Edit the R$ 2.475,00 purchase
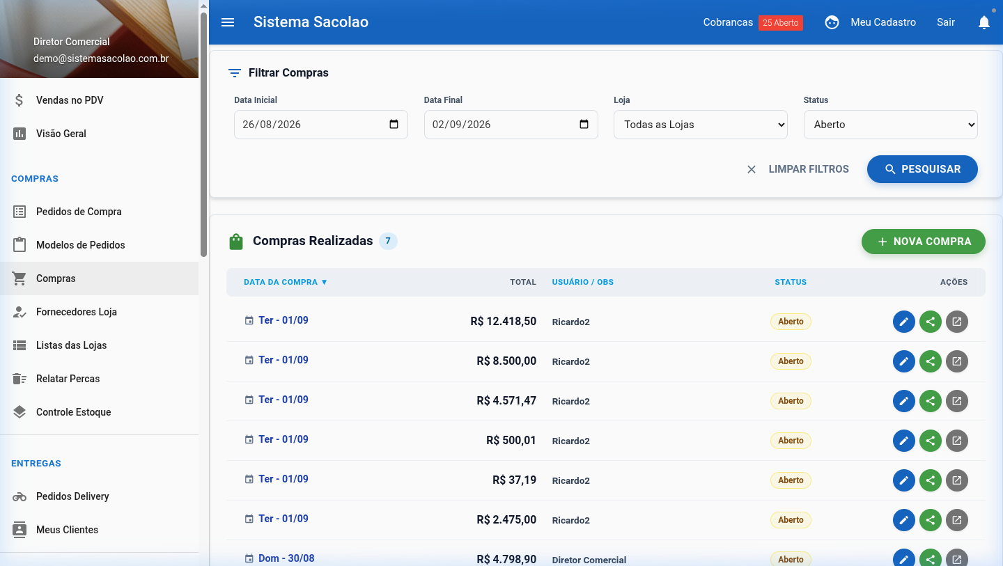This screenshot has width=1003, height=566. tap(904, 520)
